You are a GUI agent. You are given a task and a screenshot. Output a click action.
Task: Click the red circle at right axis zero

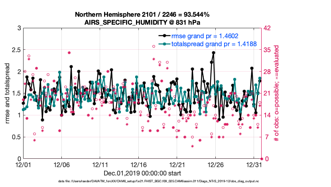(261, 158)
